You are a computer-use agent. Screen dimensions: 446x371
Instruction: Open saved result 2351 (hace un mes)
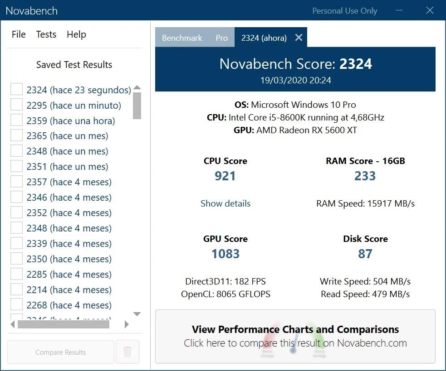[68, 166]
